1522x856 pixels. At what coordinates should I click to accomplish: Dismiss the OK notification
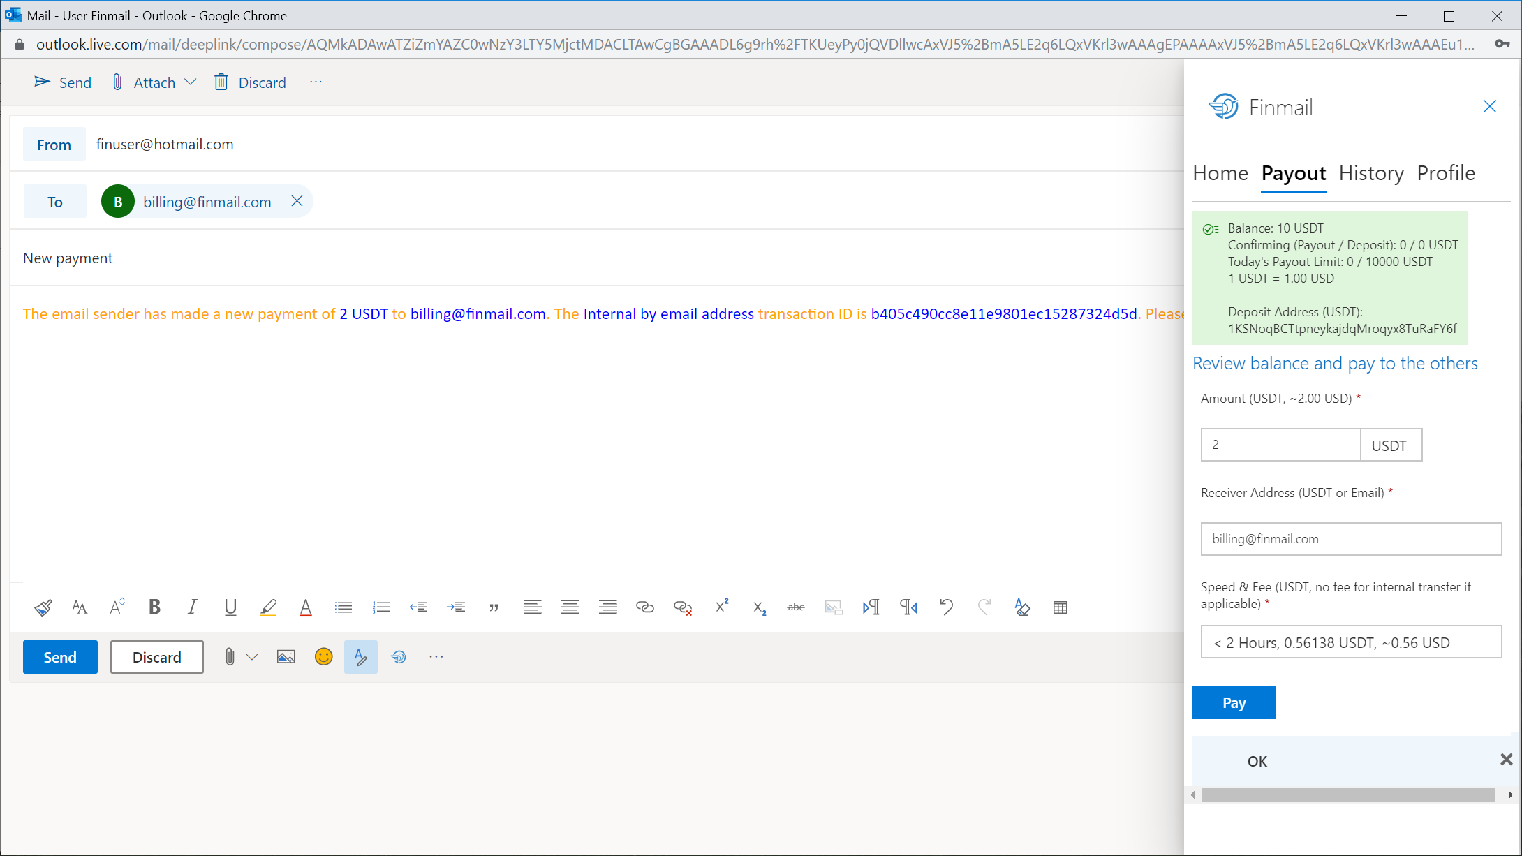[1506, 760]
